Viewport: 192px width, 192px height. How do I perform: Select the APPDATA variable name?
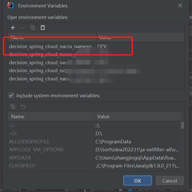[20, 158]
